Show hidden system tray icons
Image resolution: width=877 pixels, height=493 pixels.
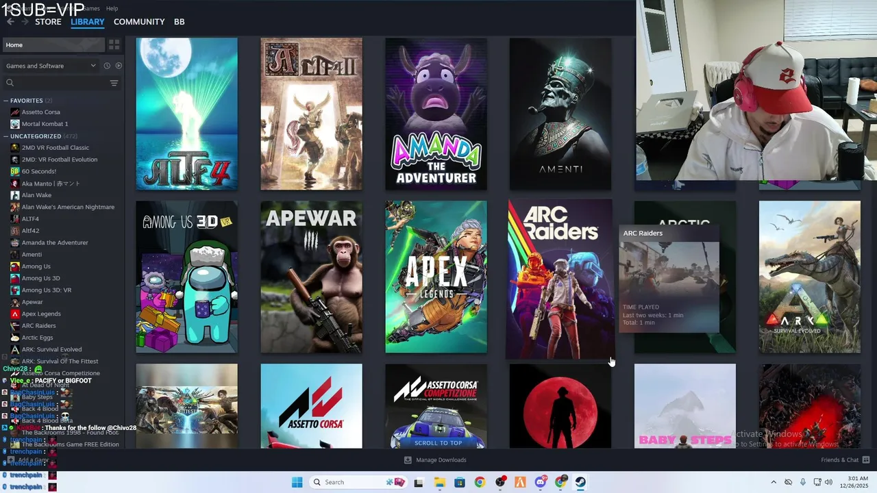pyautogui.click(x=774, y=482)
